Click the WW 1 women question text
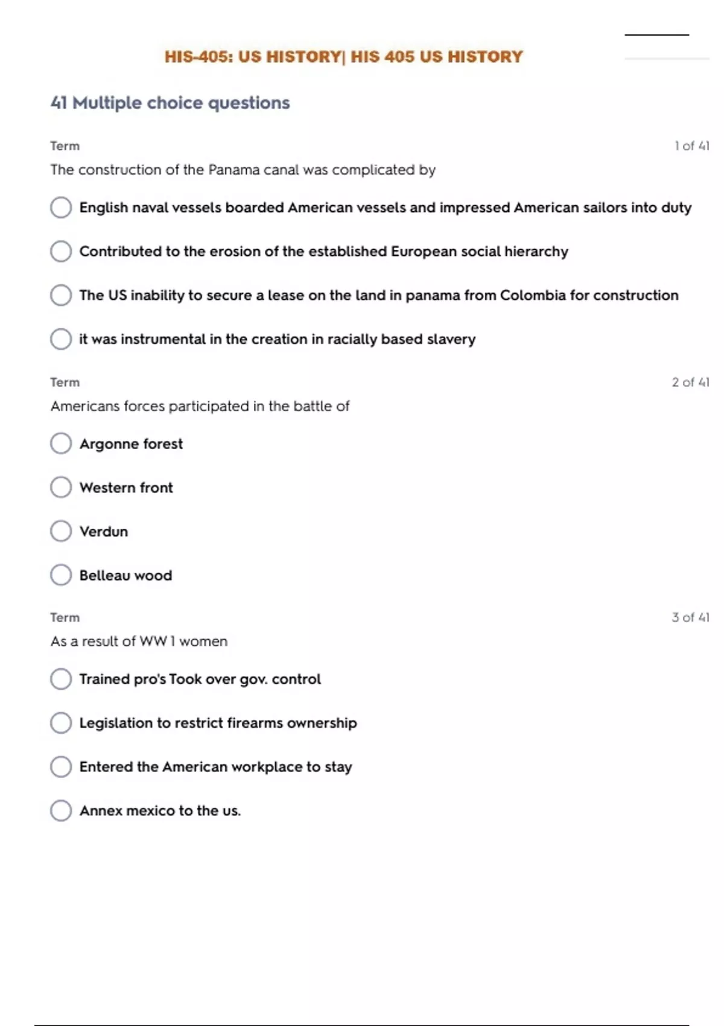The height and width of the screenshot is (1026, 724). pyautogui.click(x=139, y=642)
